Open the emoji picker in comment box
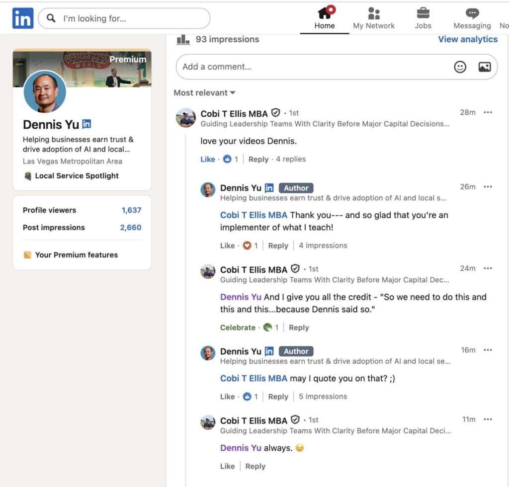 [x=460, y=67]
